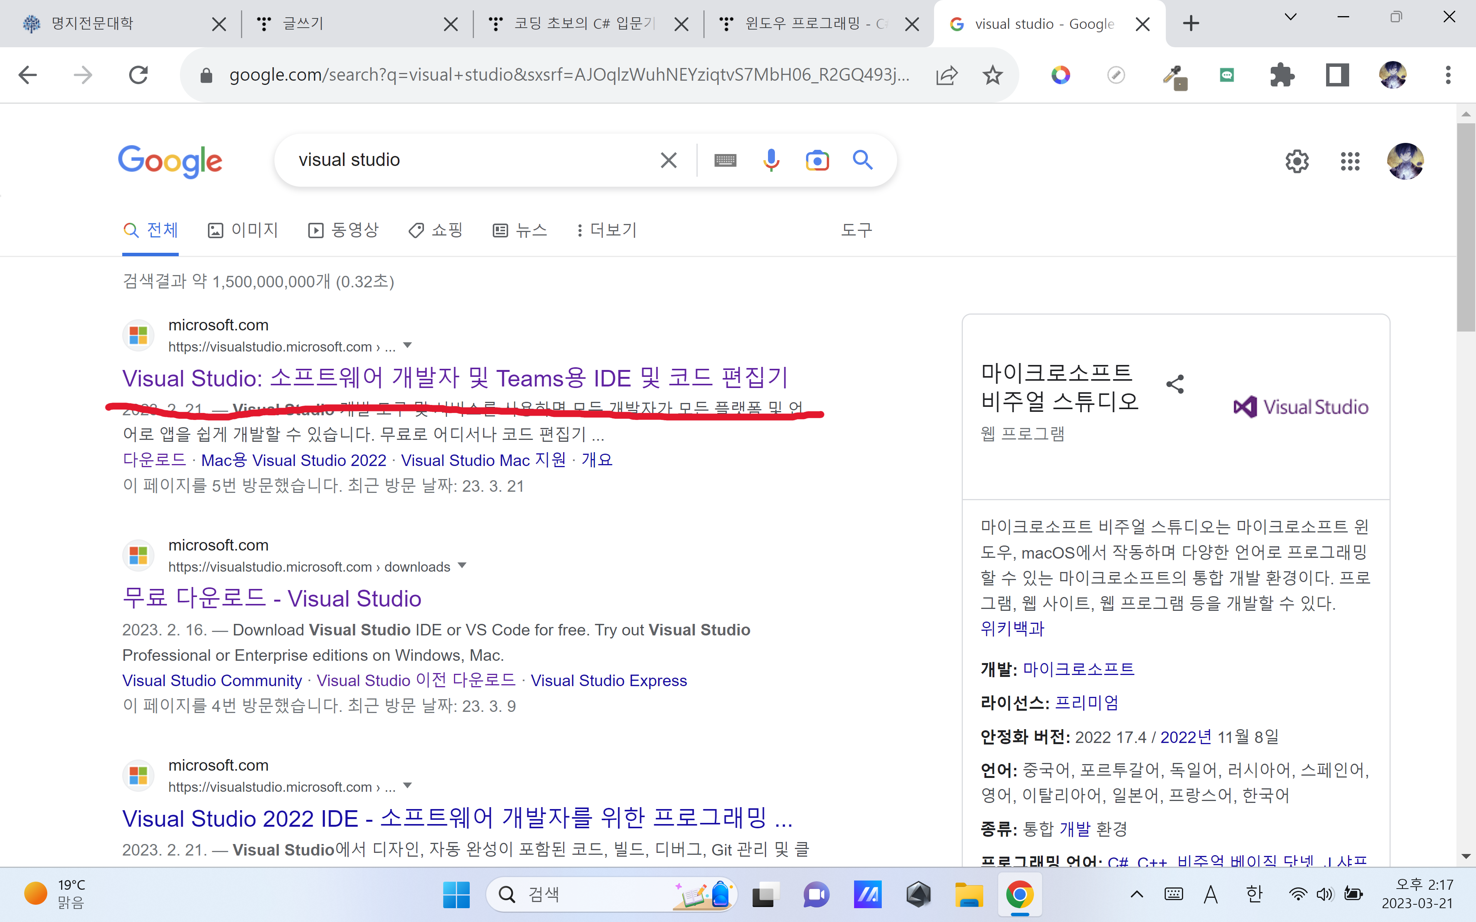
Task: Expand options arrow for Visual Studio 2022 IDE result
Action: coord(408,786)
